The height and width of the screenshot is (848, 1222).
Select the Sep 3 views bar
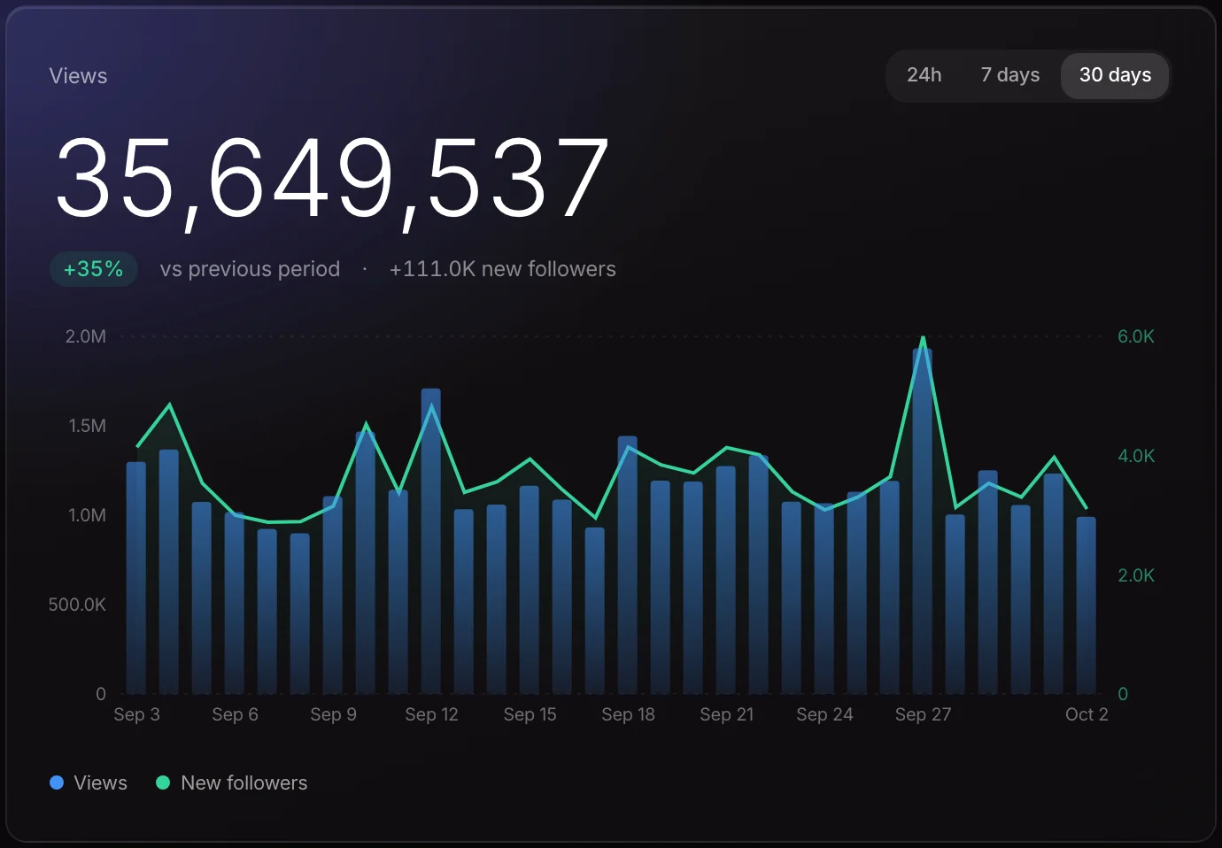[x=136, y=578]
